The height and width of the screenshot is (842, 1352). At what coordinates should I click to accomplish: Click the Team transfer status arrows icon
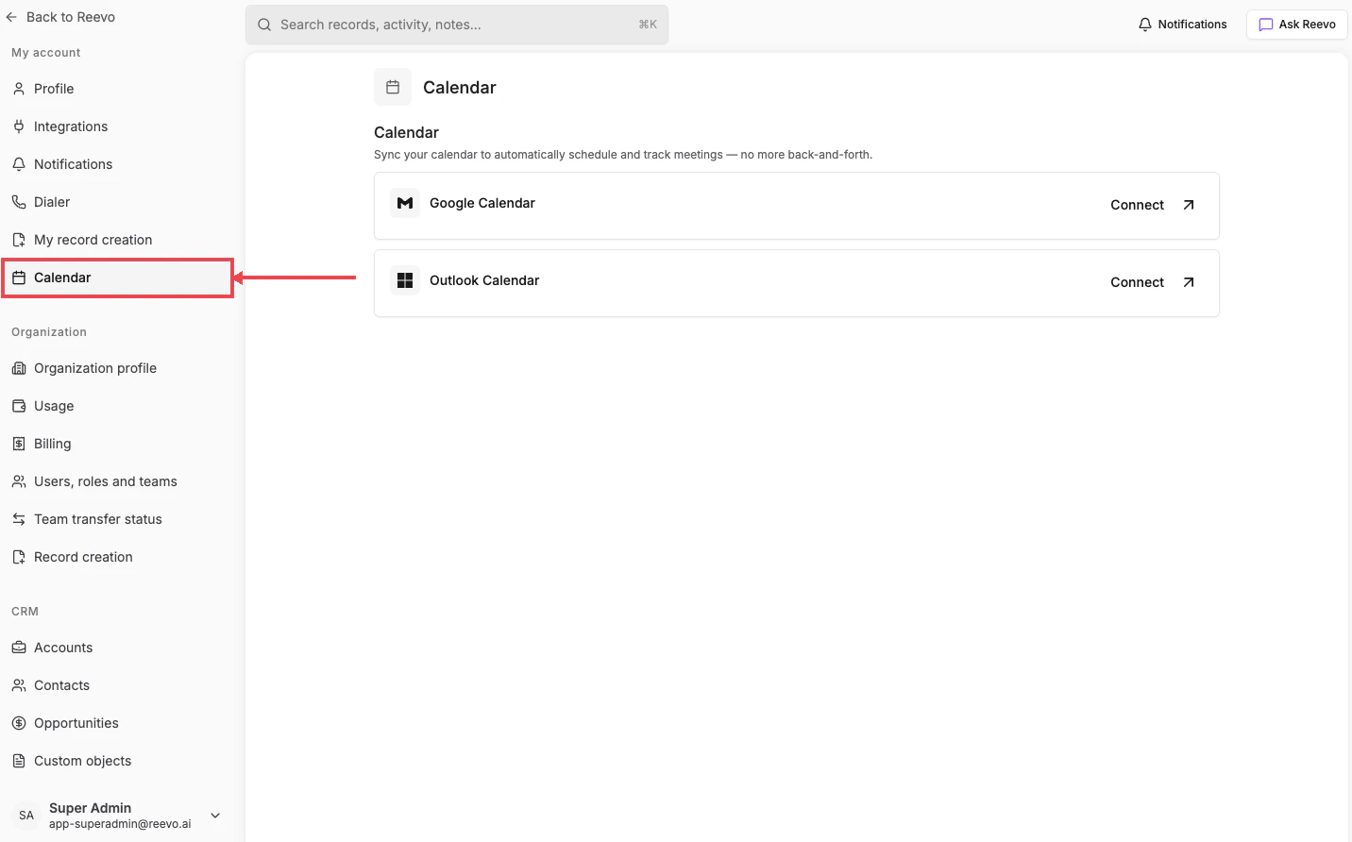(x=19, y=519)
